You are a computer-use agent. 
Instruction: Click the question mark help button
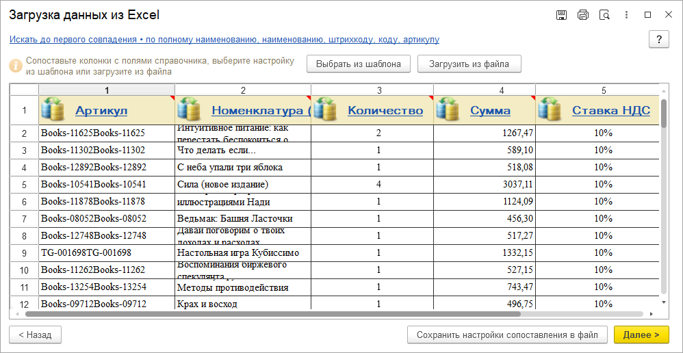[658, 40]
